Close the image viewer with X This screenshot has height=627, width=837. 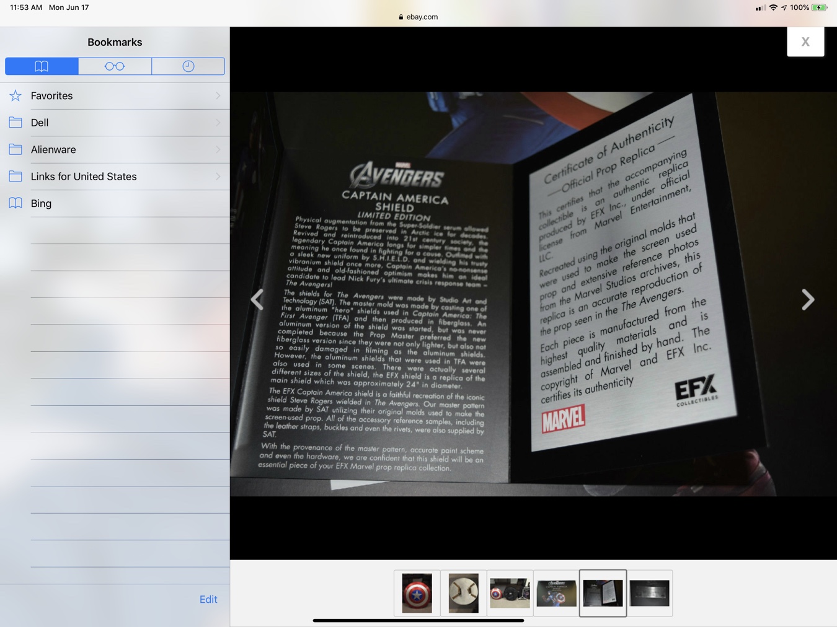pos(805,42)
